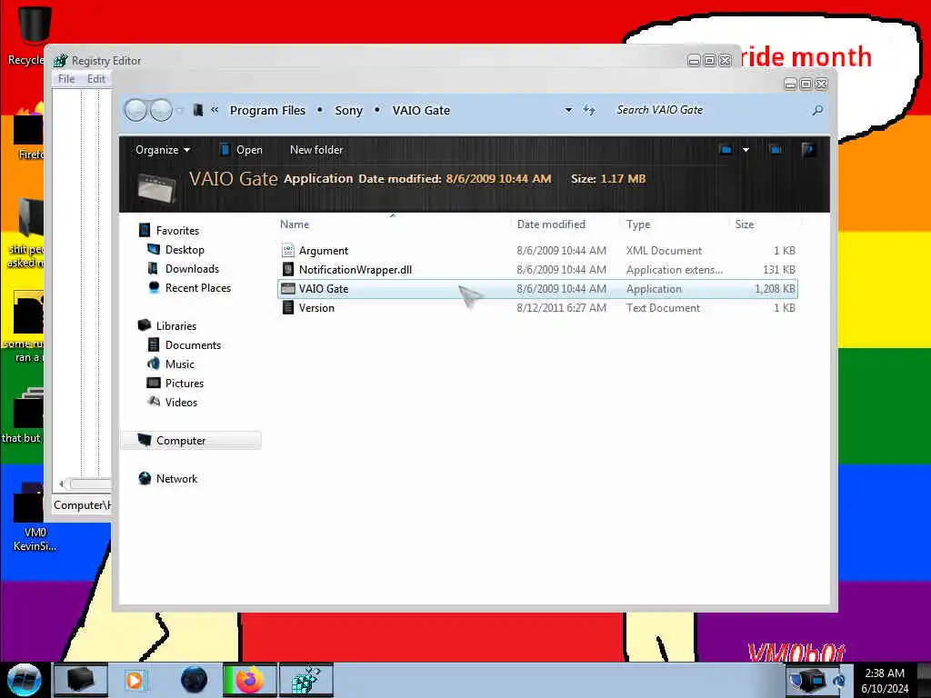Click the Version file icon
931x698 pixels.
point(288,307)
